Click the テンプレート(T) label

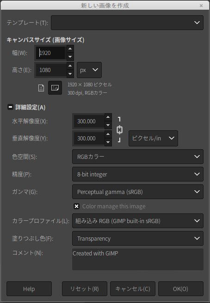[x=27, y=23]
